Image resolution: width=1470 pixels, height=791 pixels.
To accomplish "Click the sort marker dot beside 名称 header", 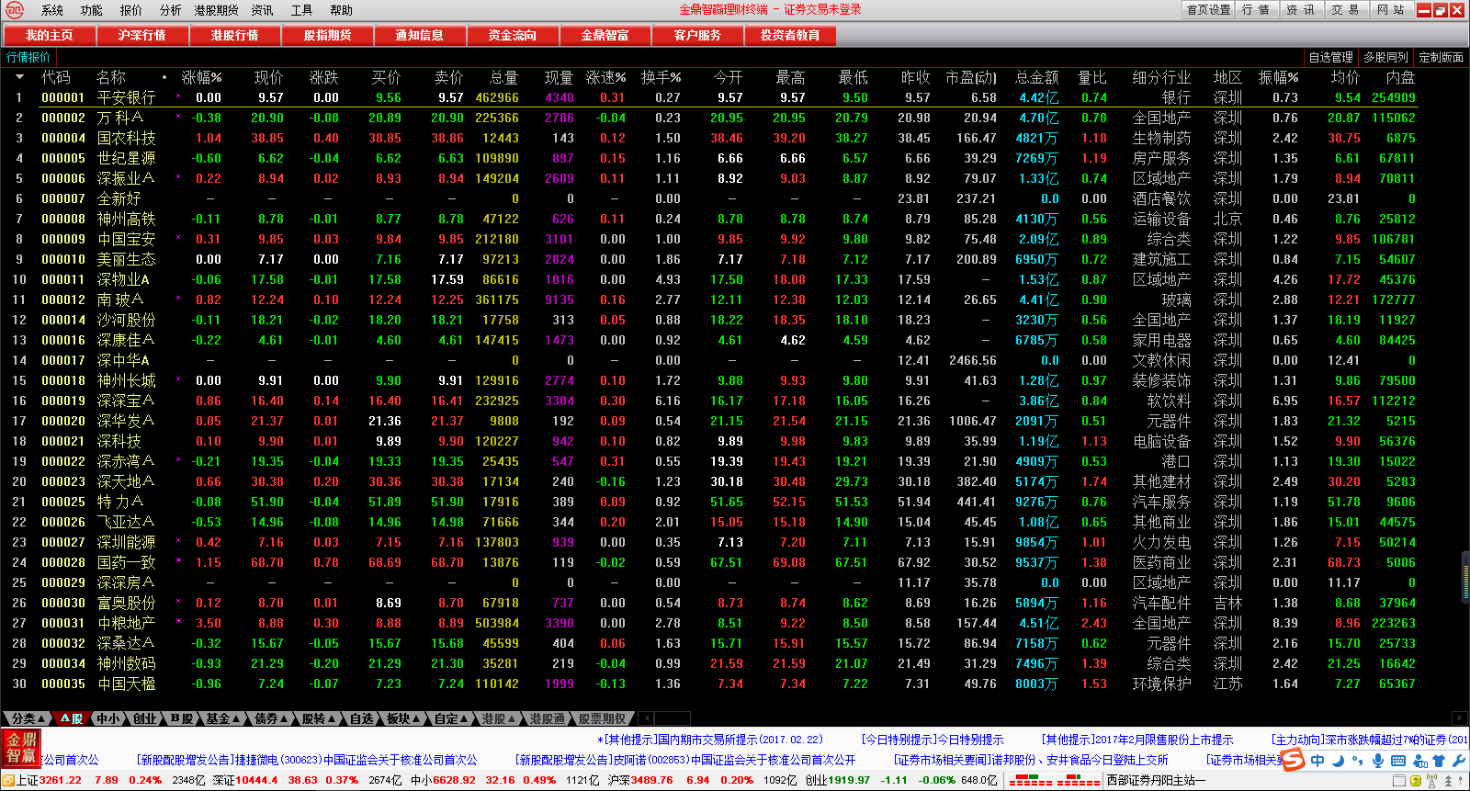I will (x=164, y=78).
